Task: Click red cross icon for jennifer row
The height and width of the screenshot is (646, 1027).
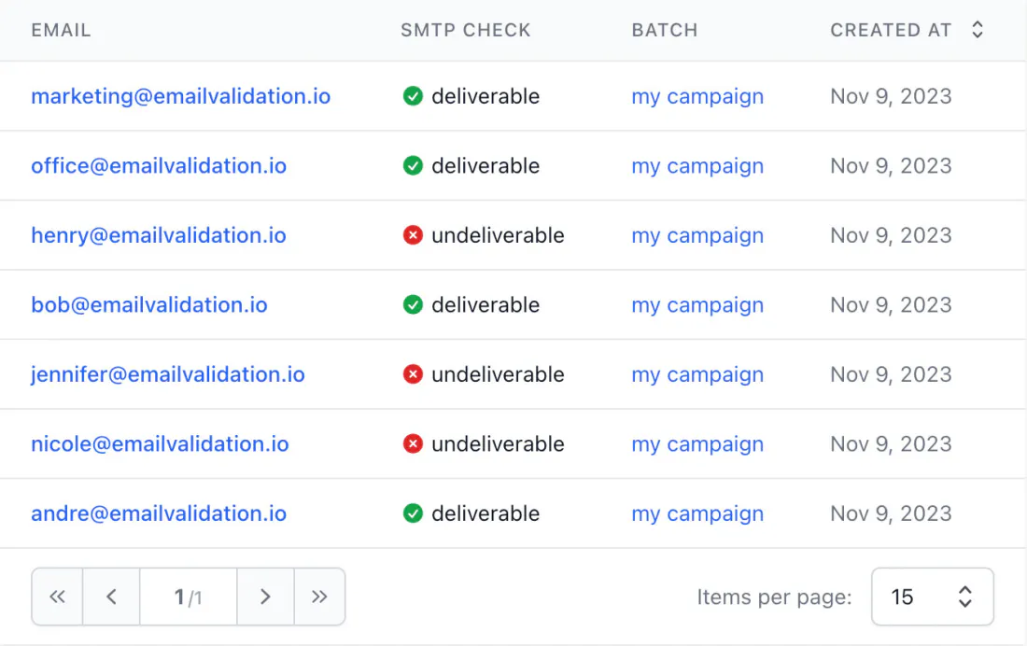Action: pos(413,374)
